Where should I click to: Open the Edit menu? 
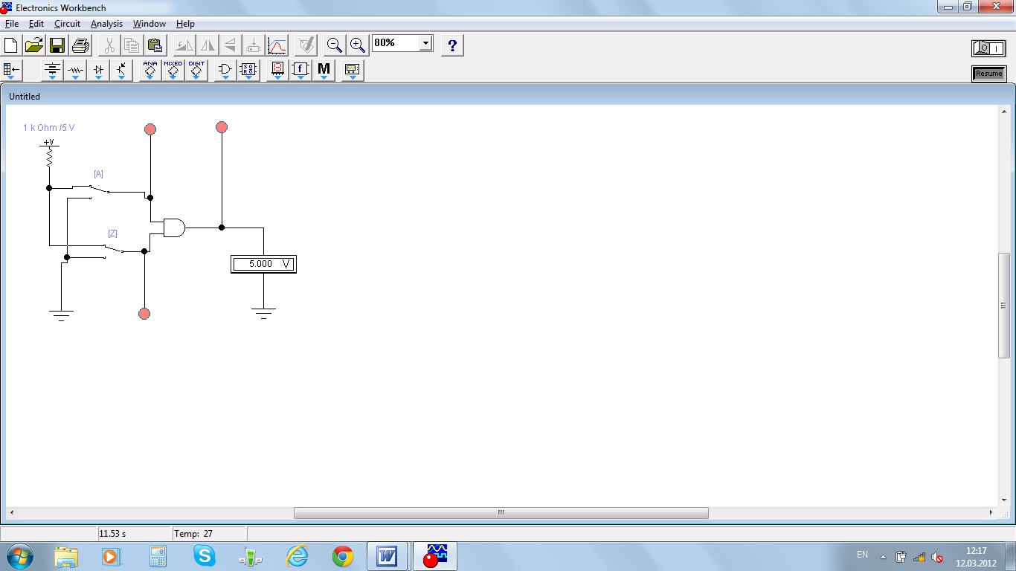point(36,24)
